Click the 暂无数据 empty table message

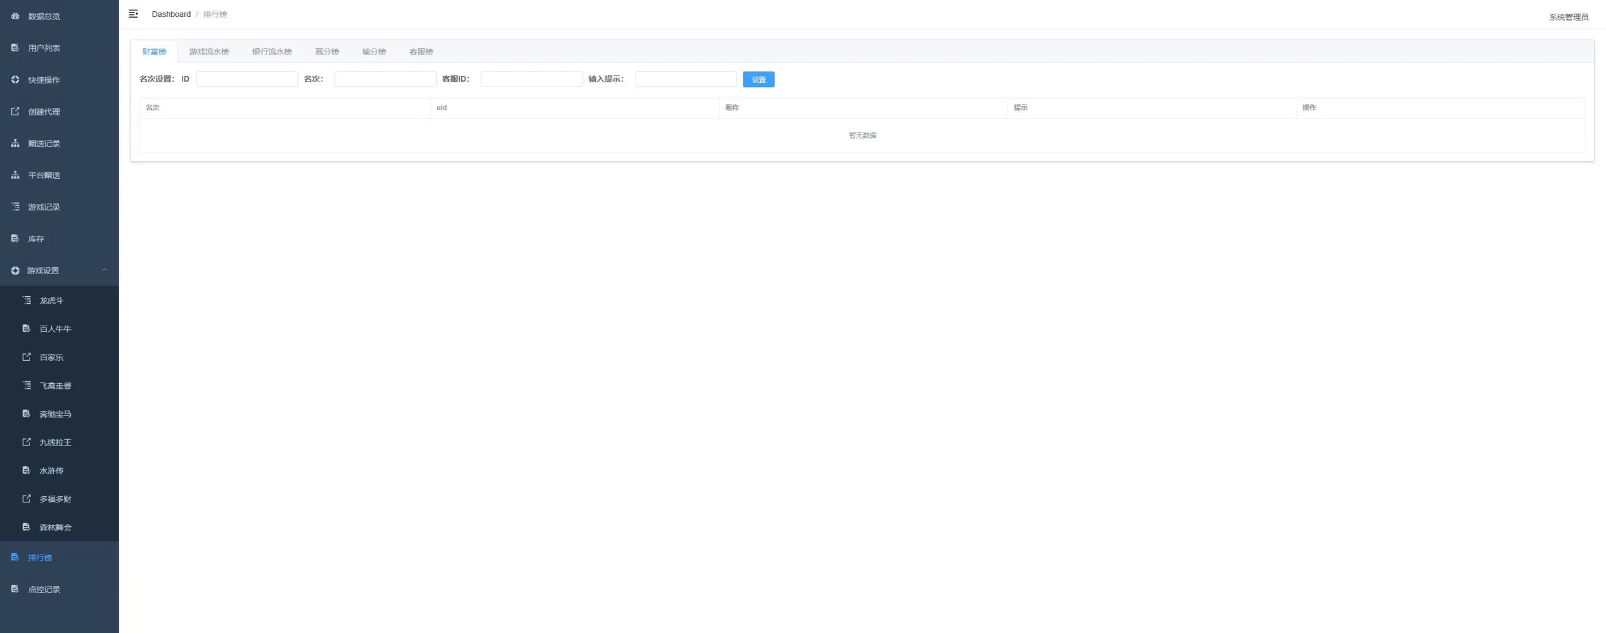(x=863, y=136)
